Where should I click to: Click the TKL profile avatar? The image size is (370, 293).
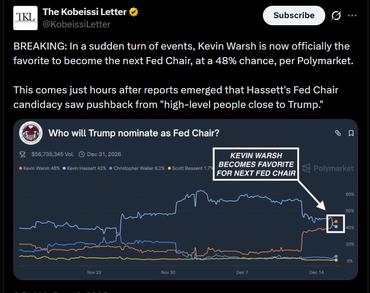(x=25, y=18)
